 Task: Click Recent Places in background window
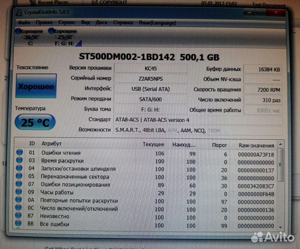pos(53,2)
